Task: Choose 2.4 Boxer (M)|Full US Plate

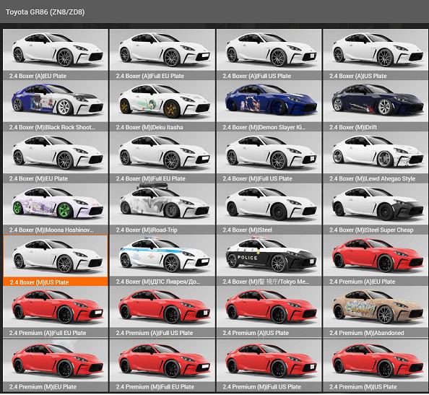Action: pyautogui.click(x=269, y=157)
